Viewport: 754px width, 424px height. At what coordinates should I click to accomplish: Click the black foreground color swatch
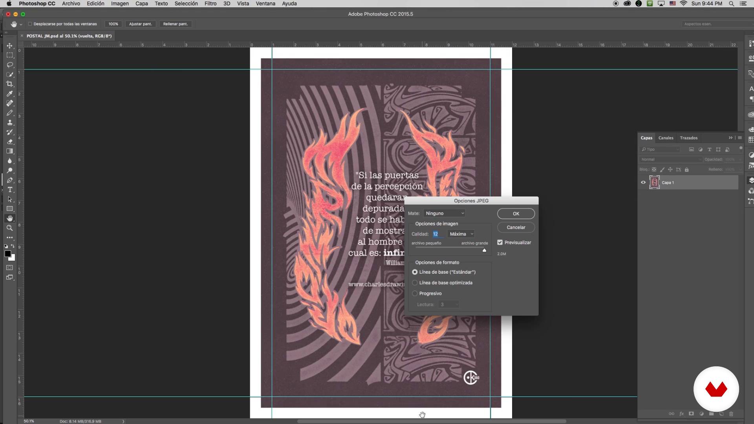7,254
